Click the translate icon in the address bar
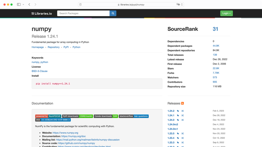Viewport: 262px width, 147px height. click(x=178, y=5)
